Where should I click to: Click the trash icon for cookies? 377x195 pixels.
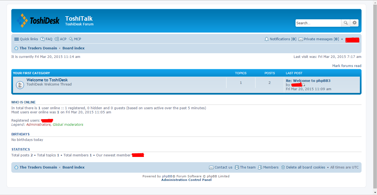[x=283, y=167]
